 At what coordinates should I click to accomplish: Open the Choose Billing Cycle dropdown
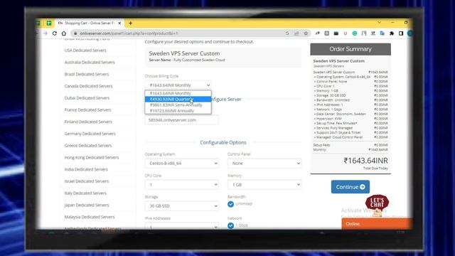click(178, 85)
